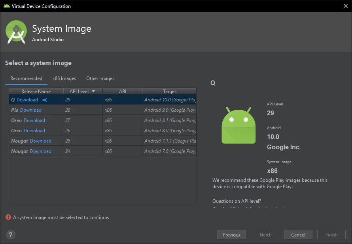
Task: Click the Previous button
Action: pyautogui.click(x=231, y=234)
